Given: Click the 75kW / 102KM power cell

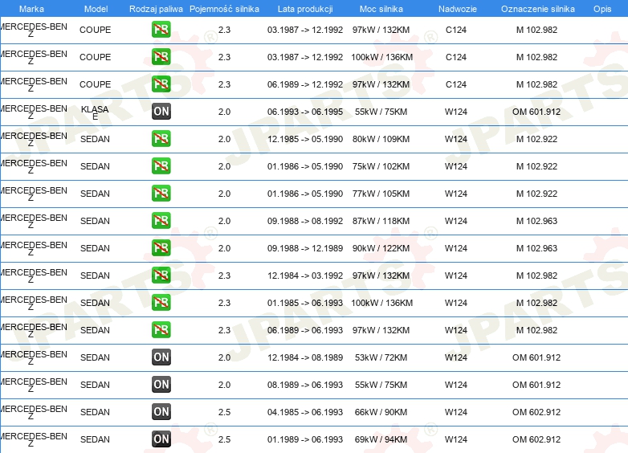Looking at the screenshot, I should pos(381,166).
